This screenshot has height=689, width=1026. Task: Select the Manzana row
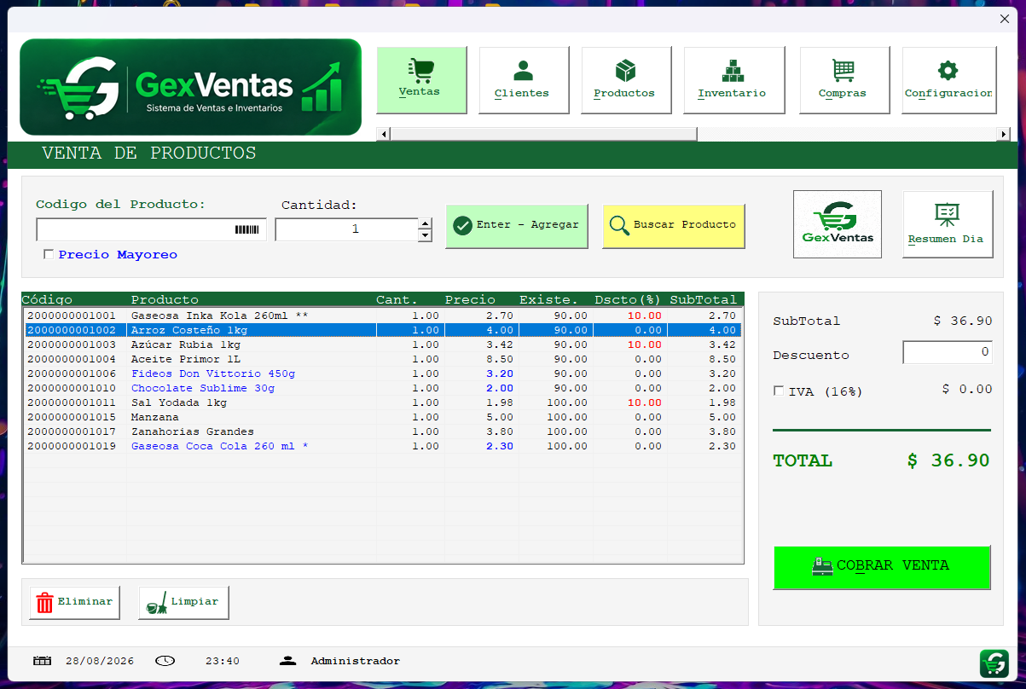(x=382, y=417)
